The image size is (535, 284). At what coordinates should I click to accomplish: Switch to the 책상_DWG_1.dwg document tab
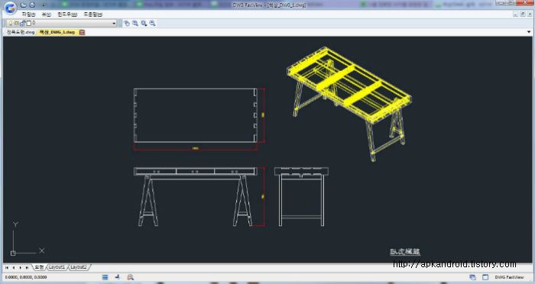tap(57, 32)
